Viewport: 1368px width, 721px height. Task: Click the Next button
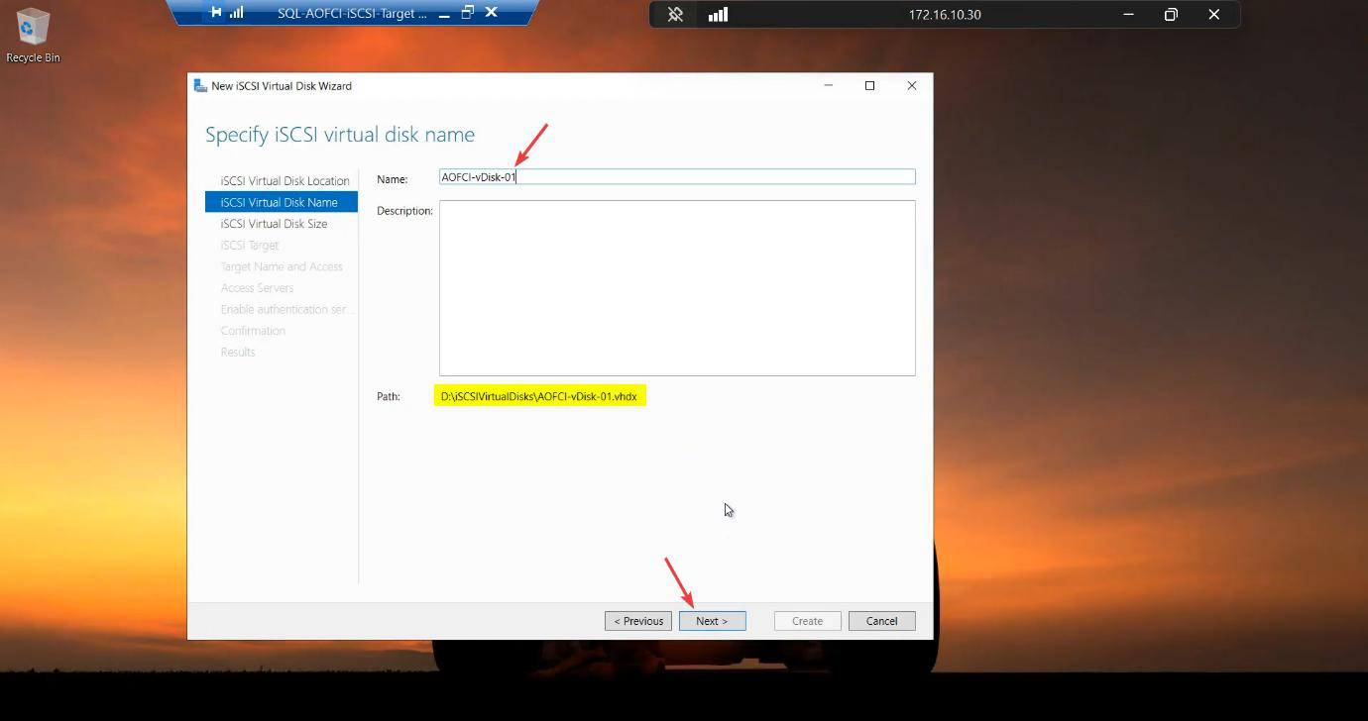tap(713, 621)
